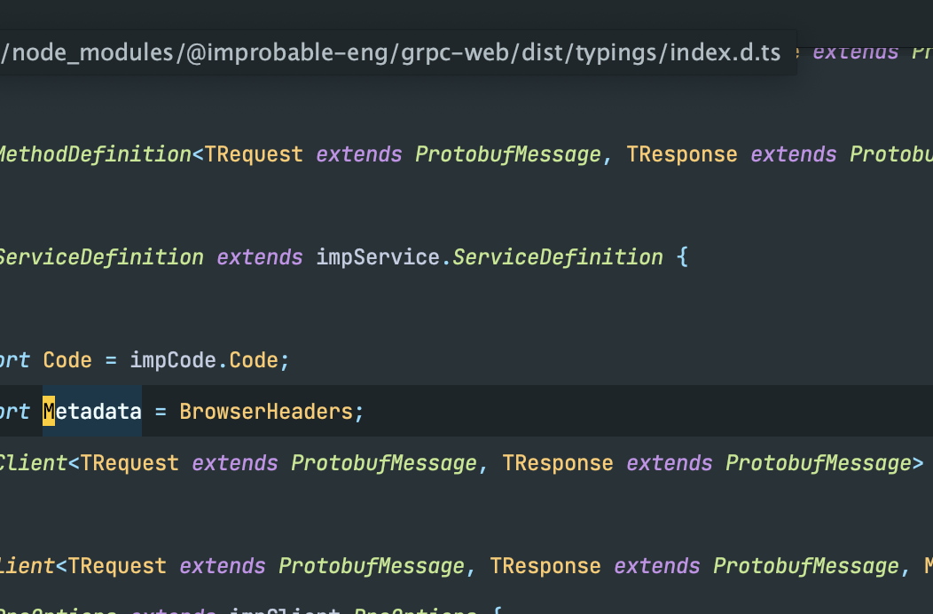Click TRequest in the MethodDefinition line
The image size is (933, 614).
pos(254,155)
